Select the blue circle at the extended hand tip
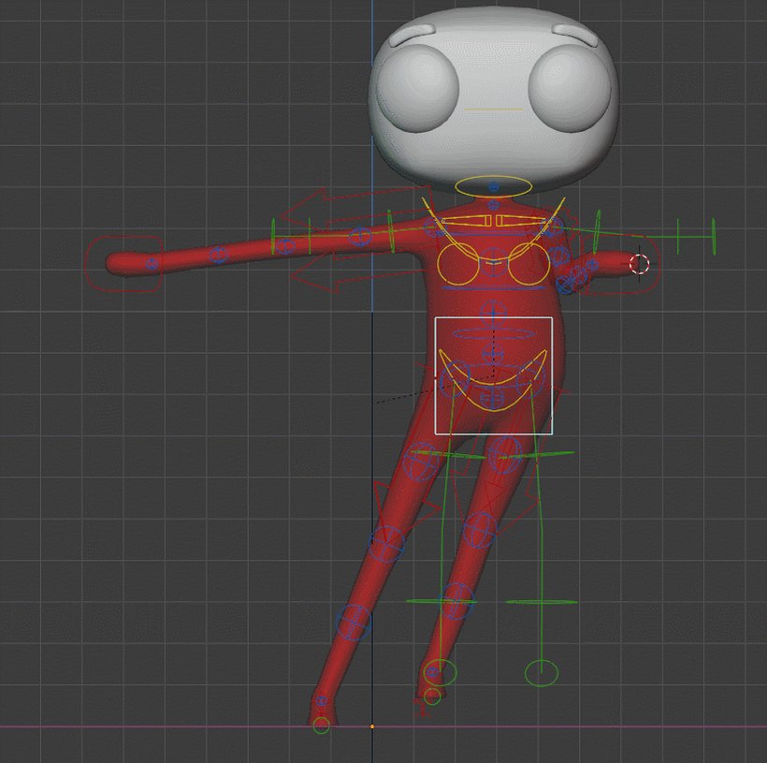Screen dimensions: 767x763 pos(152,264)
